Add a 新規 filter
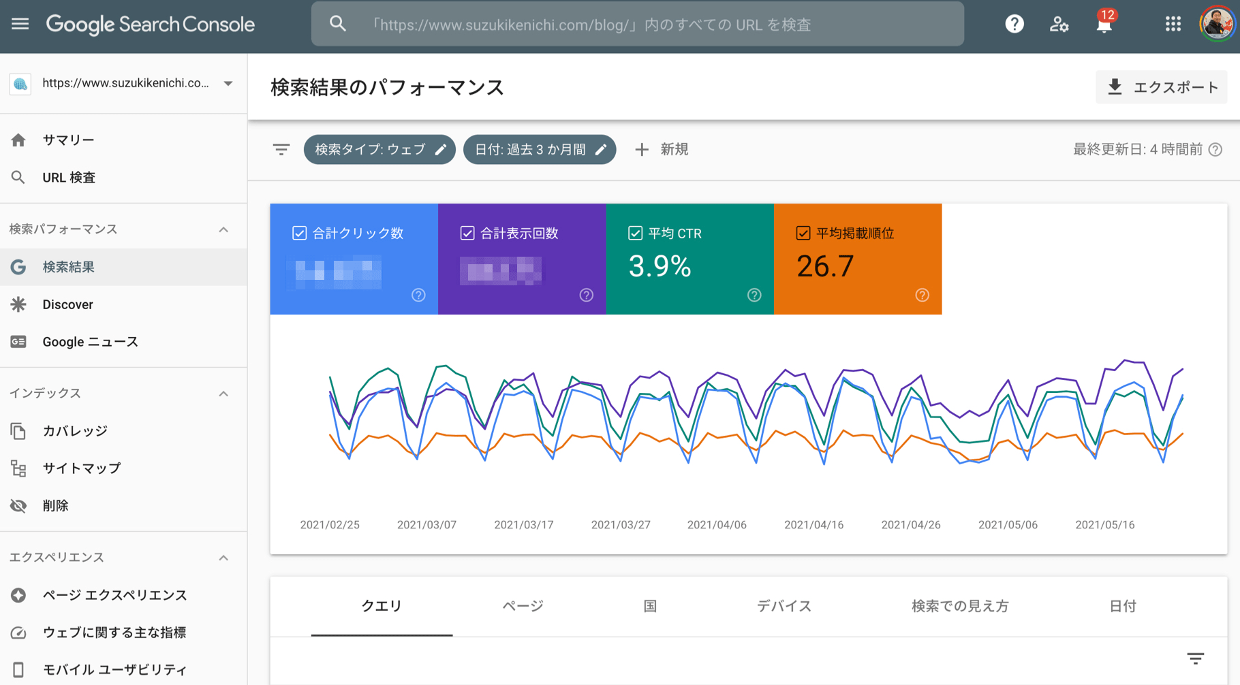Viewport: 1240px width, 685px height. coord(661,150)
